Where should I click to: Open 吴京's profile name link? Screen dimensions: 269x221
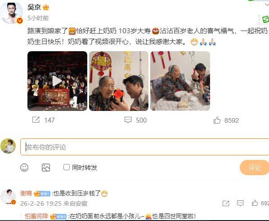pos(34,7)
